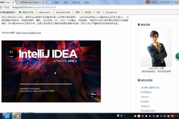Viewport: 179px width, 119px height.
Task: Click the blog.java1234.com address bar
Action: click(x=34, y=7)
